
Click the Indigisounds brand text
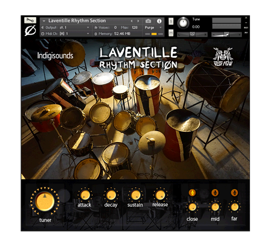[55, 55]
